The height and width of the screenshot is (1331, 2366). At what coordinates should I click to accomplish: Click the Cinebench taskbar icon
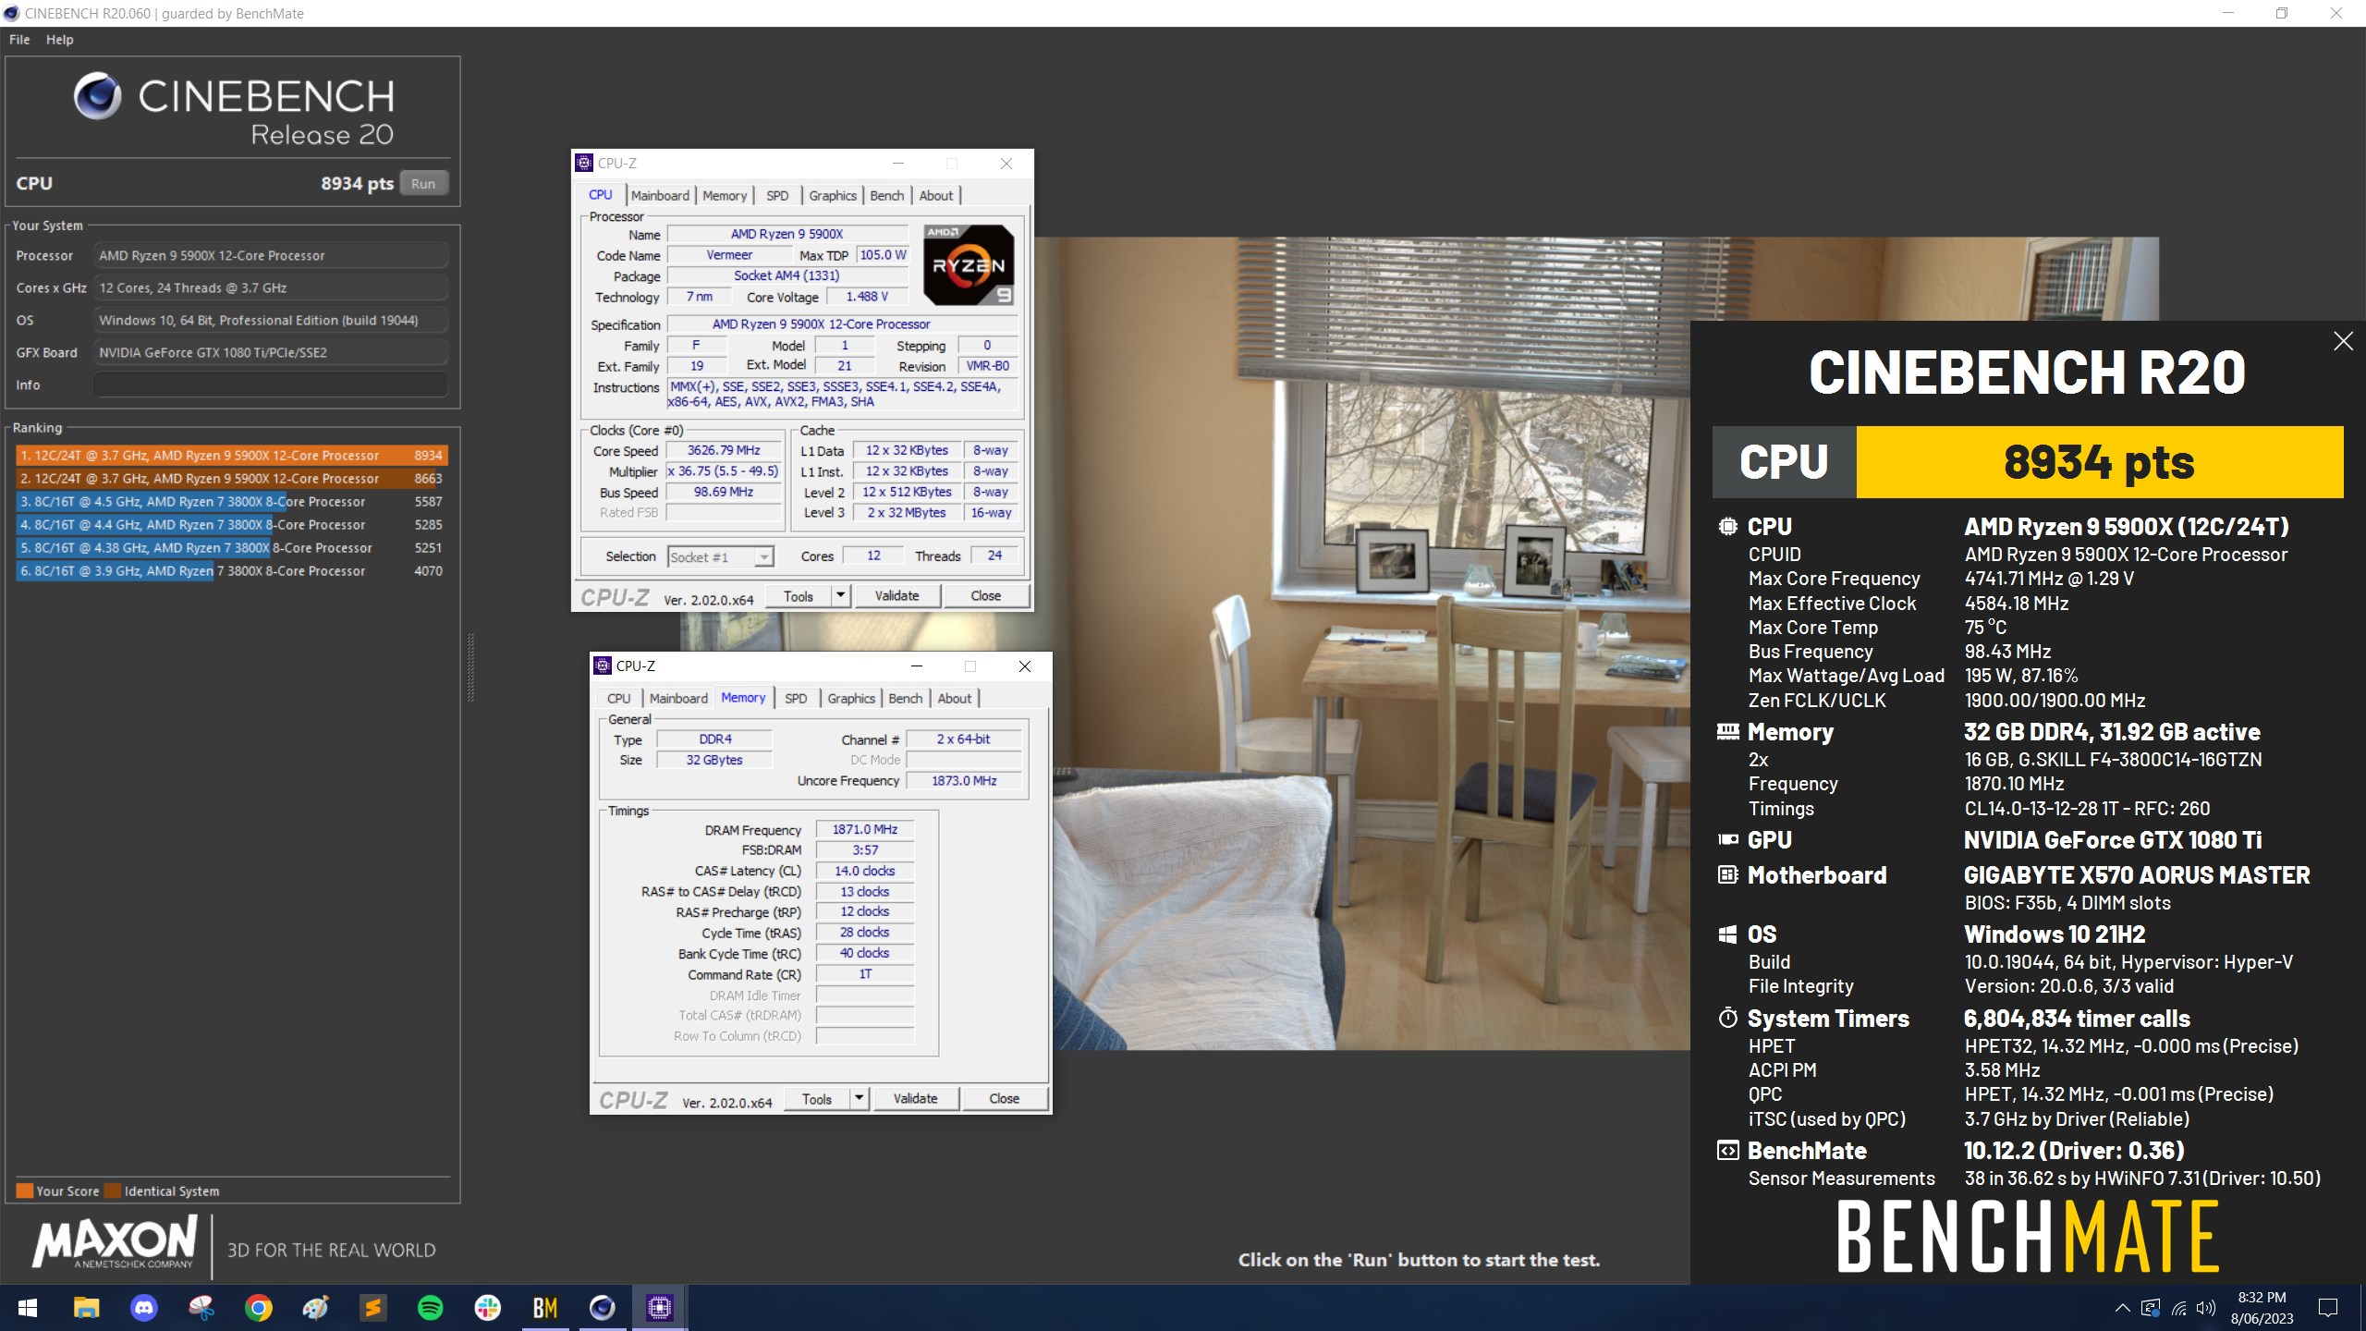point(603,1308)
